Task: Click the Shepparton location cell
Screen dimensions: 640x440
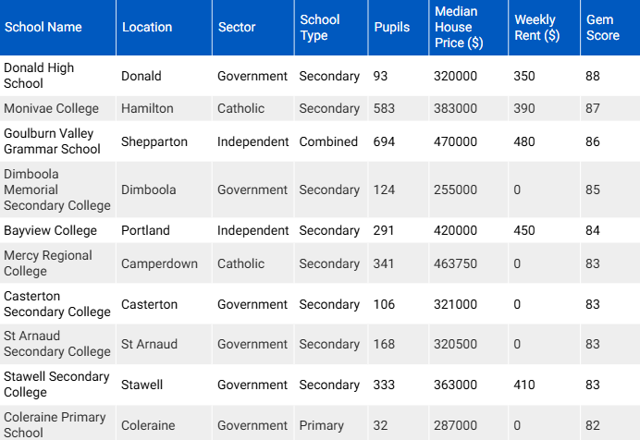Action: [154, 141]
